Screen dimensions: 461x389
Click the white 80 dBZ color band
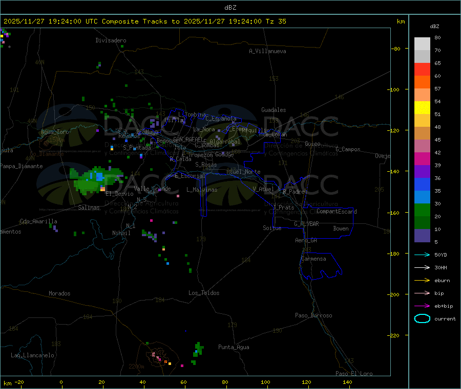pyautogui.click(x=422, y=44)
